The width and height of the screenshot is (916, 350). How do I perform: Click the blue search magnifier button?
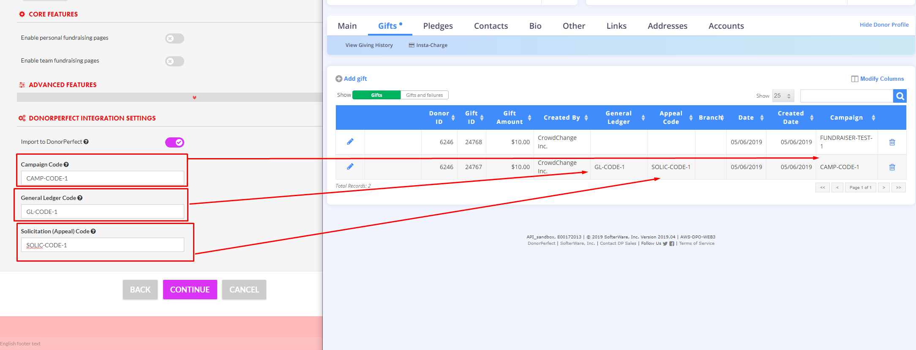point(900,96)
